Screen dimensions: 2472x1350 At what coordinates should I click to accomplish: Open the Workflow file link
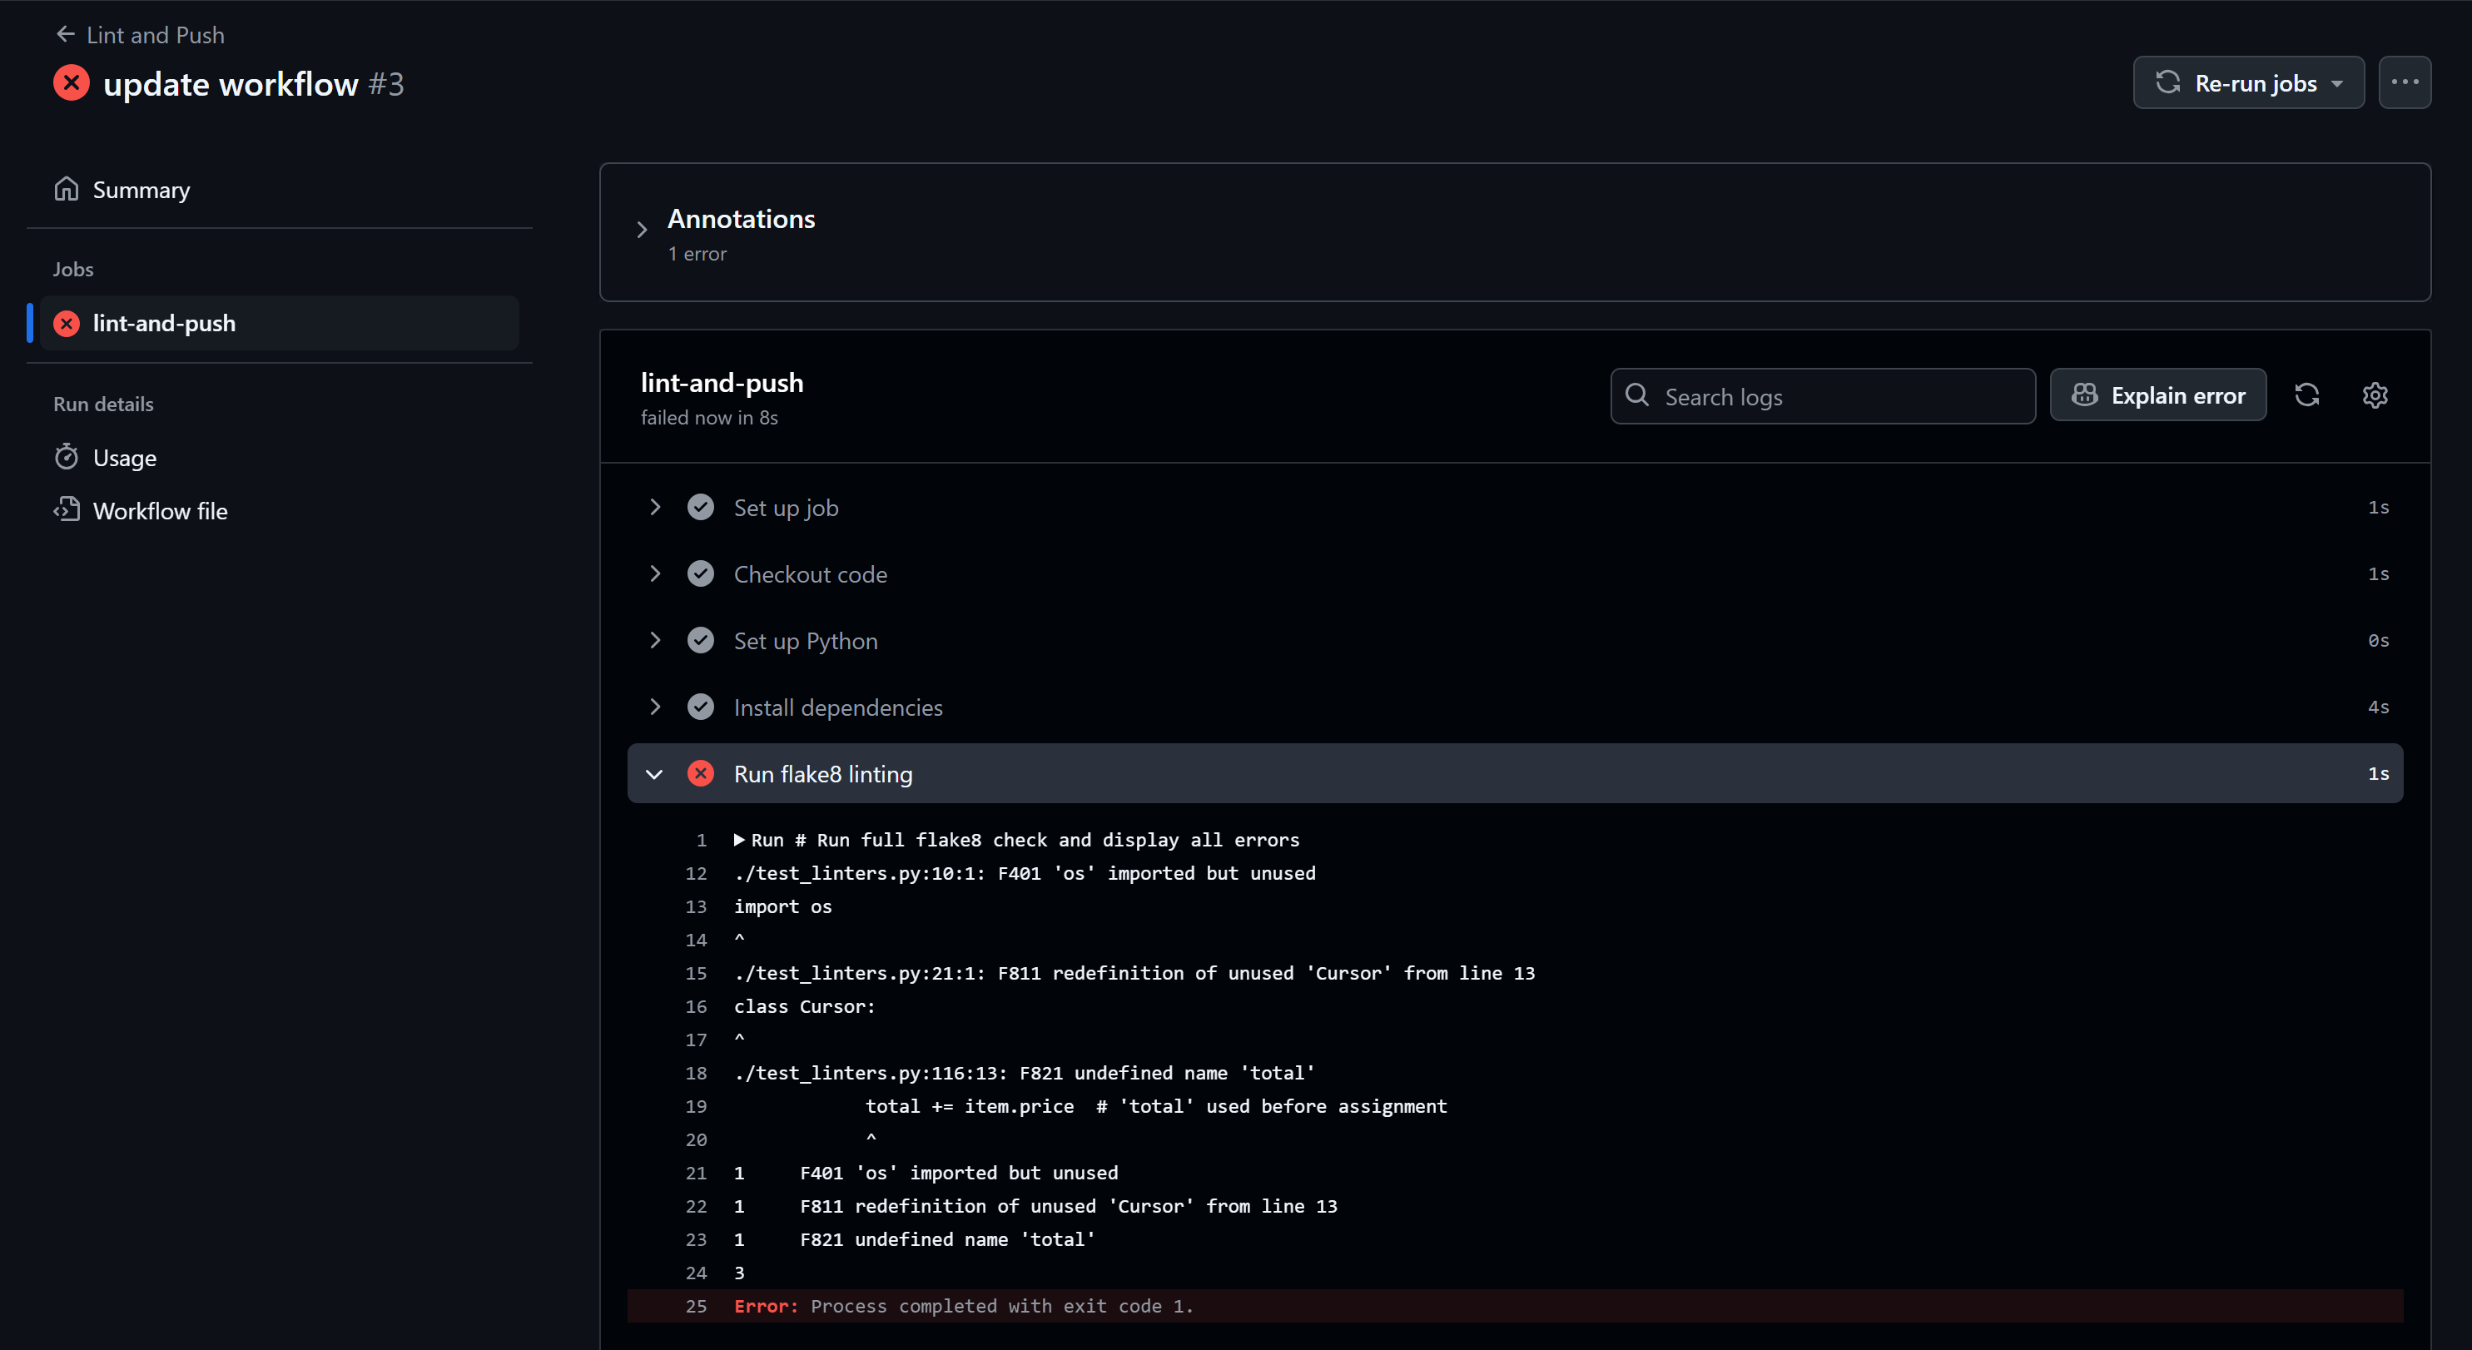(161, 511)
